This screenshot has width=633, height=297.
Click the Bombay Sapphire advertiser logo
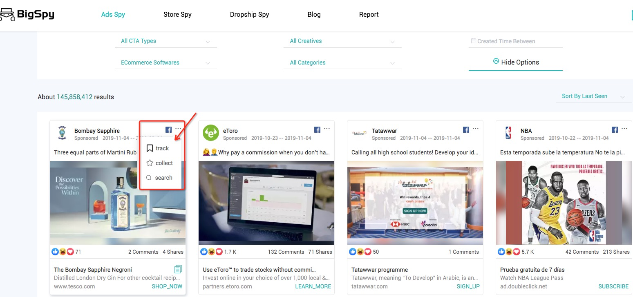click(62, 133)
